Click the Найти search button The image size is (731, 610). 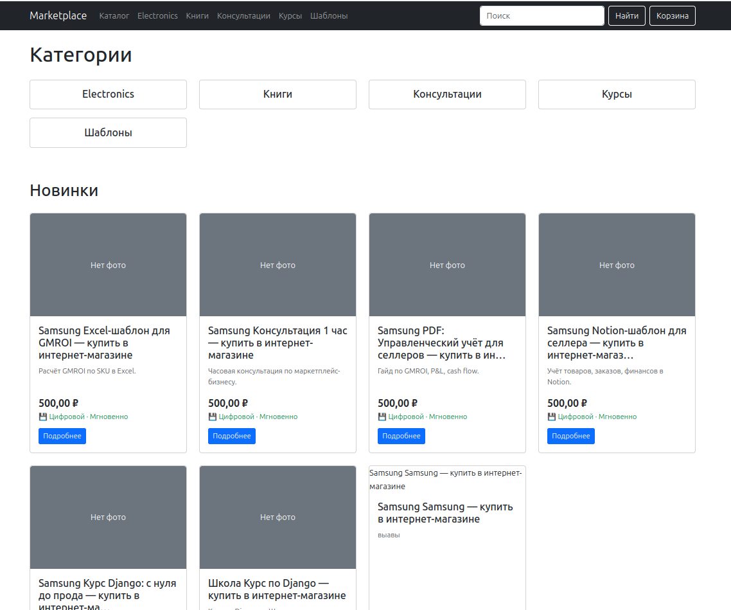tap(627, 16)
